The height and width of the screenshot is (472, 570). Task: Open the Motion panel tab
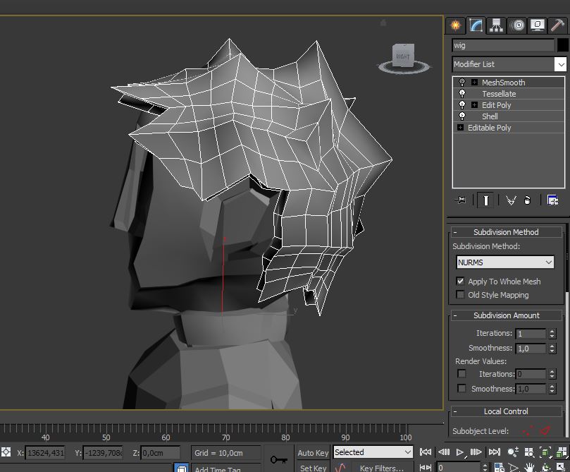518,25
